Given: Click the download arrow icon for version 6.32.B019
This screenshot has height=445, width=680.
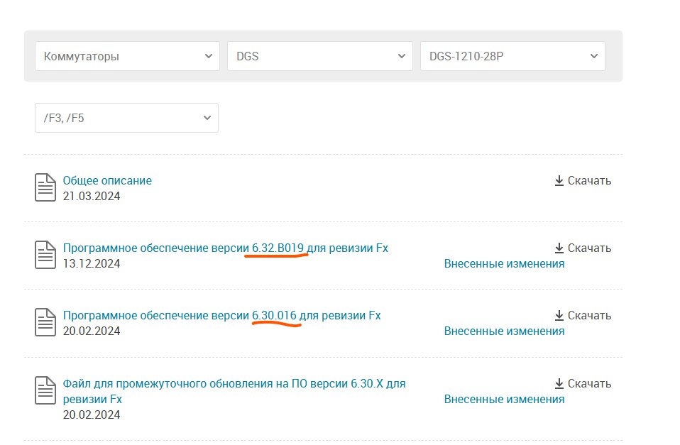Looking at the screenshot, I should [x=559, y=248].
